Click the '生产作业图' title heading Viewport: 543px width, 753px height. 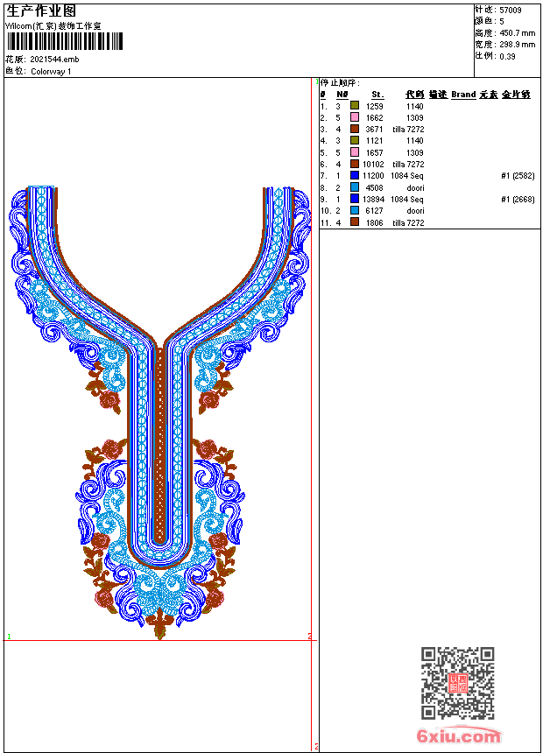(x=41, y=11)
